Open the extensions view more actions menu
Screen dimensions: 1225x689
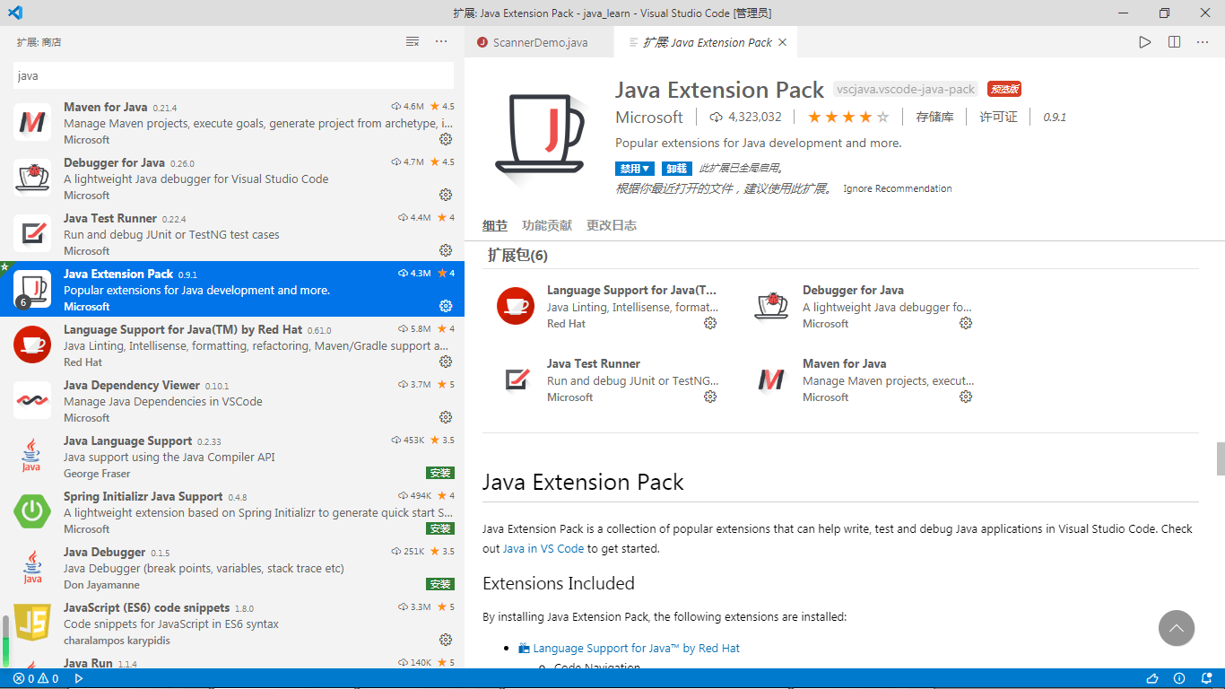pos(441,42)
